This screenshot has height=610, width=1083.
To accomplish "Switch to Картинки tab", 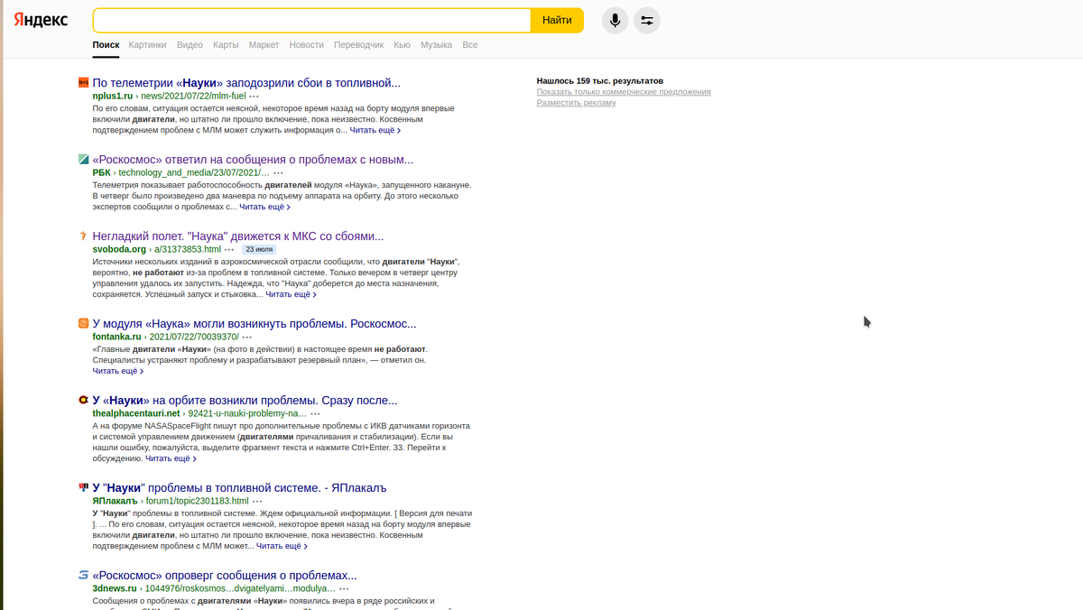I will coord(147,45).
